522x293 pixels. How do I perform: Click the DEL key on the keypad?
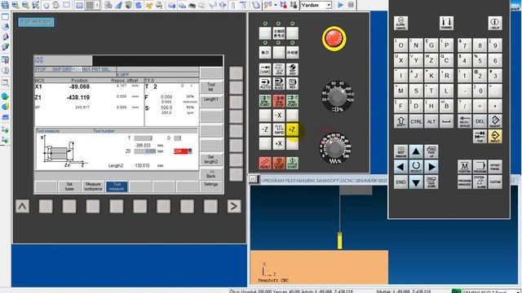point(480,121)
